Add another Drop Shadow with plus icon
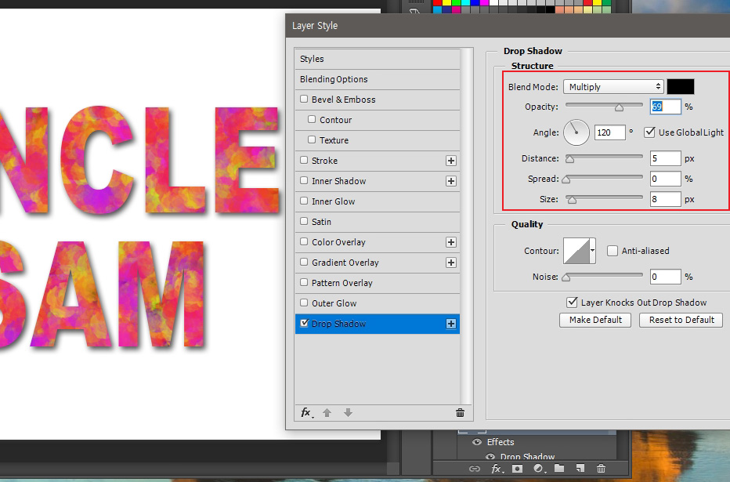Image resolution: width=730 pixels, height=482 pixels. pyautogui.click(x=450, y=324)
